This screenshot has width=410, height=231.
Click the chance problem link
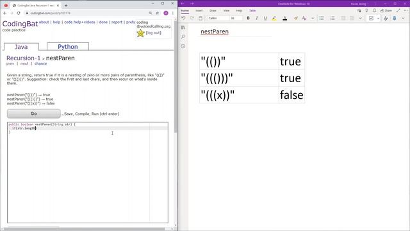pyautogui.click(x=40, y=64)
